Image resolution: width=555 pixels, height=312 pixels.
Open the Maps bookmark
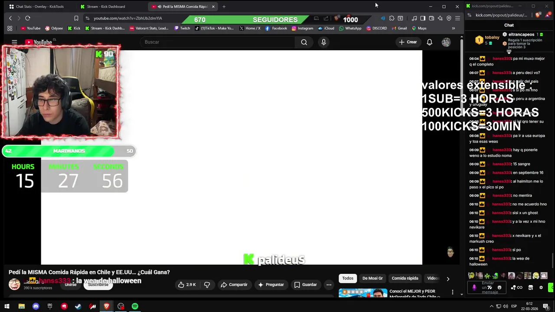click(419, 28)
